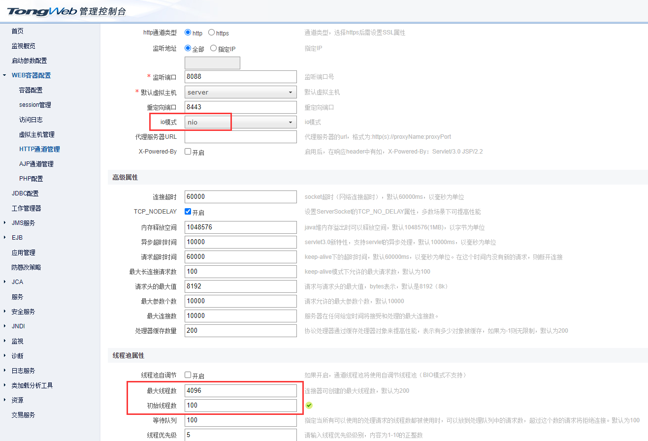Focus the 等待队列 input field
The height and width of the screenshot is (441, 648).
[241, 420]
